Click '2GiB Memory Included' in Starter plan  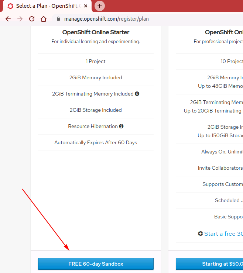[96, 77]
